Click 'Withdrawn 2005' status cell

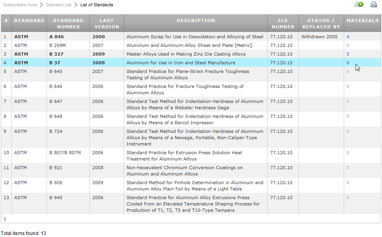(x=319, y=37)
